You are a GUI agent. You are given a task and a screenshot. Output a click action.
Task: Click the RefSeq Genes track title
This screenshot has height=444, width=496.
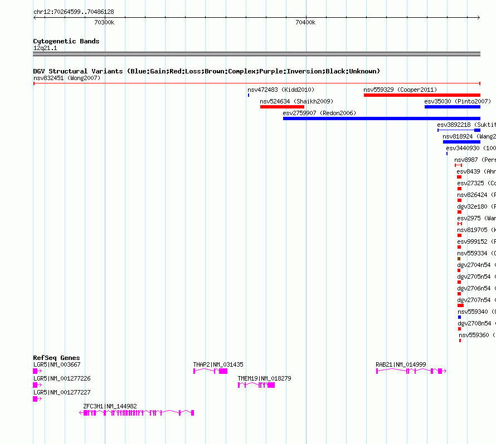56,358
